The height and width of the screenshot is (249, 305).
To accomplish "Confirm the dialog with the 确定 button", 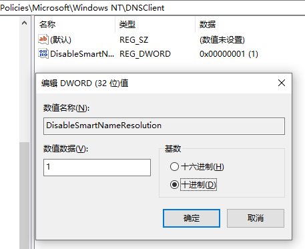I will pos(192,218).
